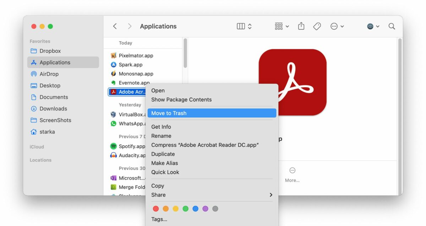Apply the yellow tag color
The height and width of the screenshot is (226, 426).
click(175, 209)
